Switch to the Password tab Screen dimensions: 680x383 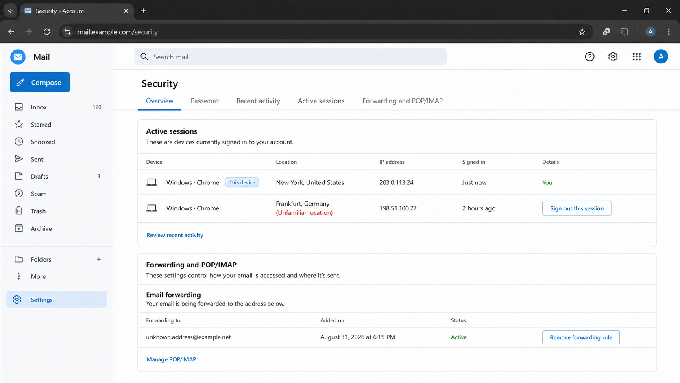pyautogui.click(x=205, y=101)
